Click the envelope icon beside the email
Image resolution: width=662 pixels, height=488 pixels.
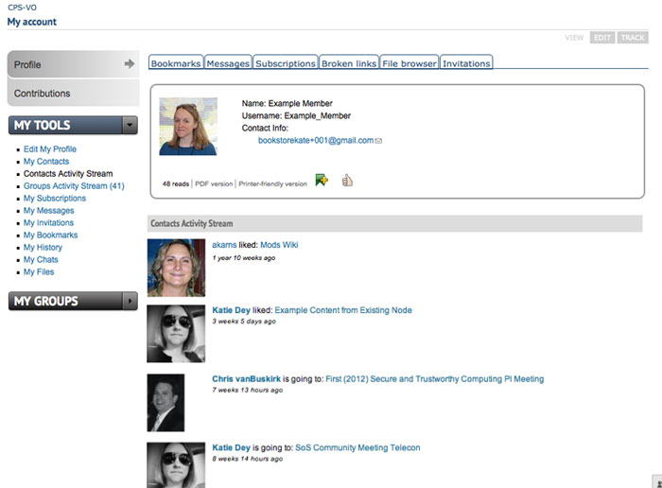click(378, 141)
